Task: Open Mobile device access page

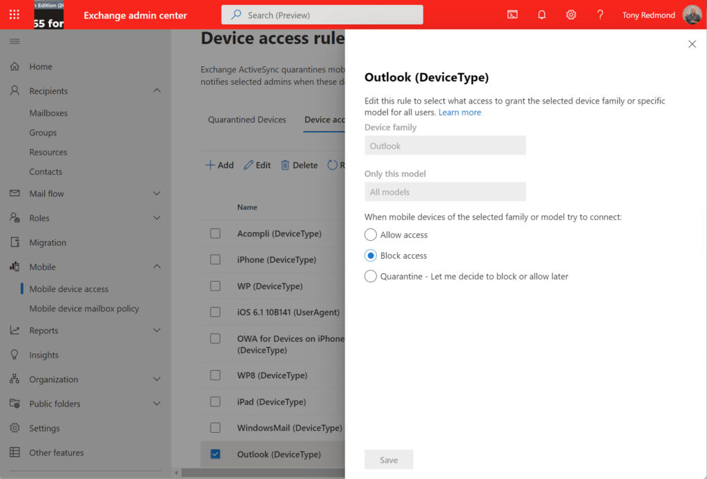Action: (x=69, y=289)
